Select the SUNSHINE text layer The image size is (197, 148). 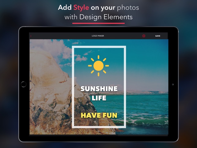pos(99,89)
